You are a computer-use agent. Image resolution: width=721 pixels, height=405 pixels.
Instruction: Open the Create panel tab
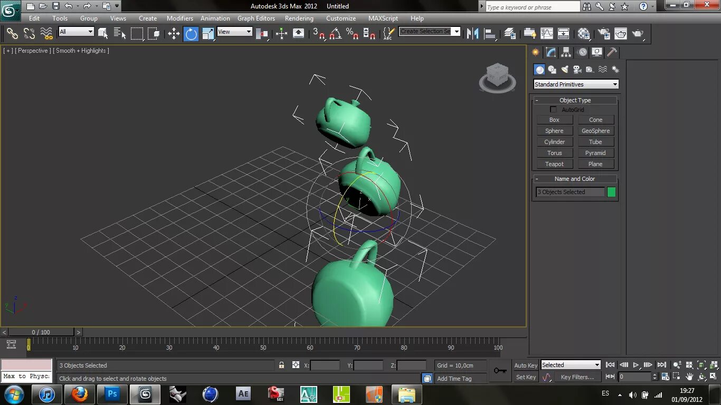pos(535,52)
